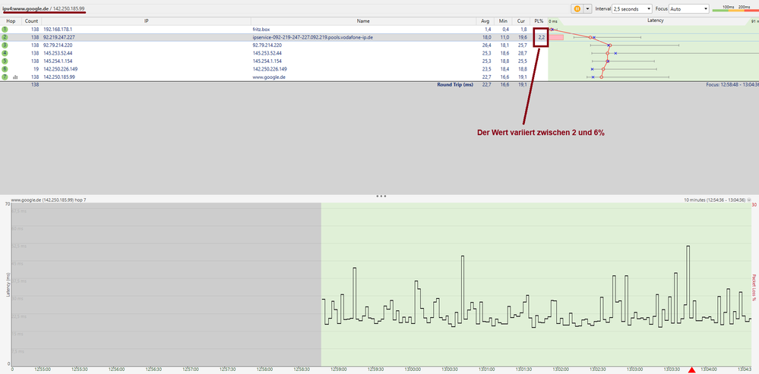The height and width of the screenshot is (374, 759).
Task: Click the green hop 3 number icon
Action: [5, 45]
